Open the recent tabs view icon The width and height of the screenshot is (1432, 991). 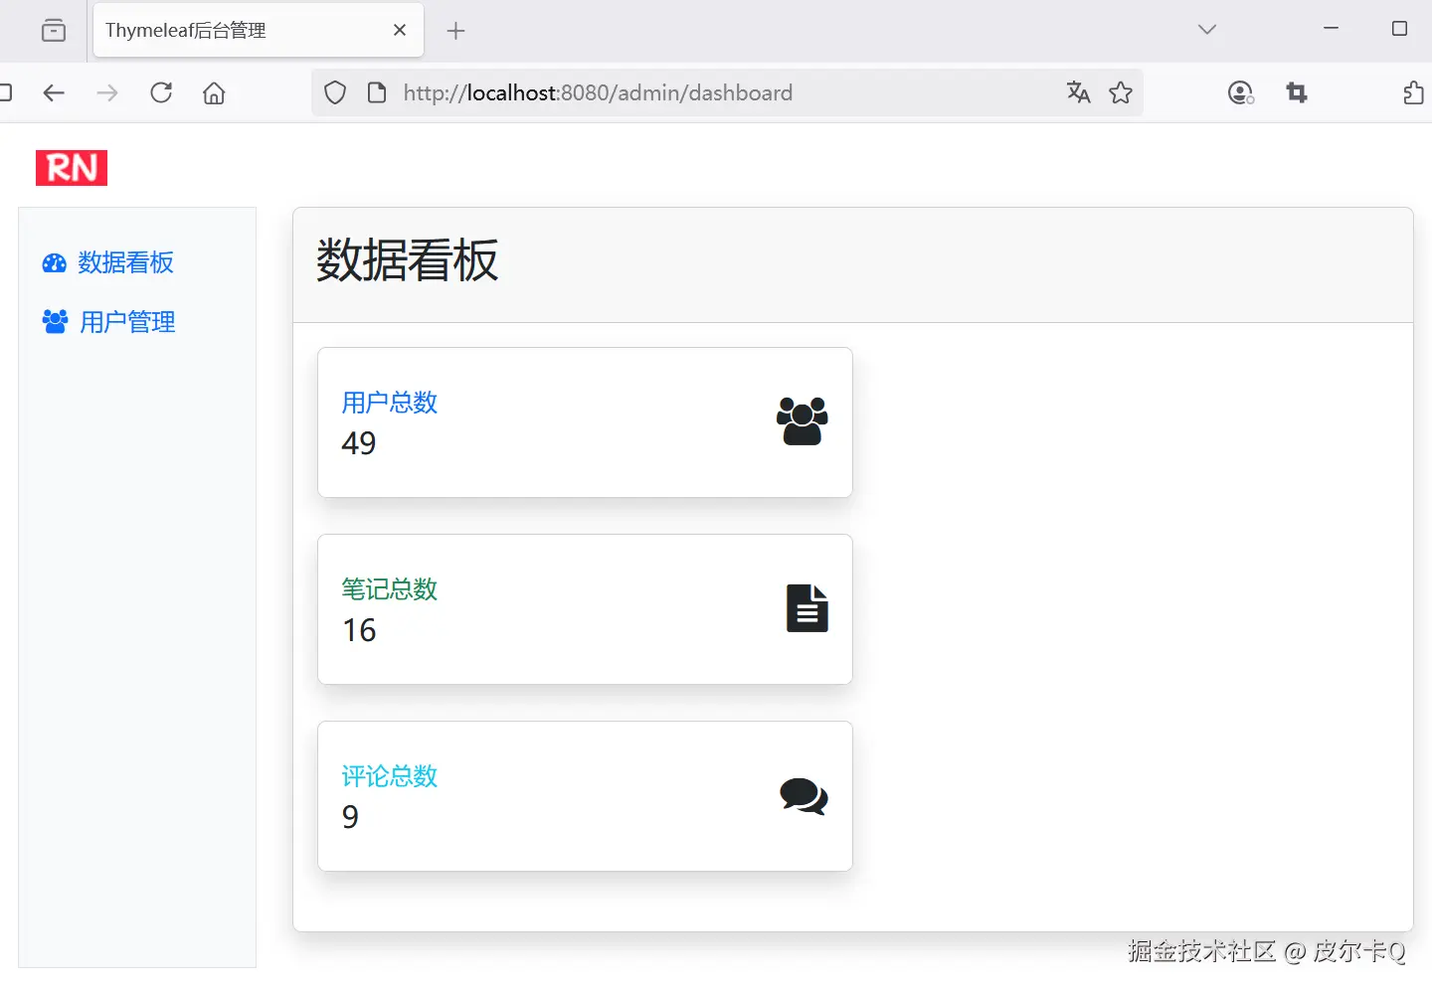(x=54, y=31)
